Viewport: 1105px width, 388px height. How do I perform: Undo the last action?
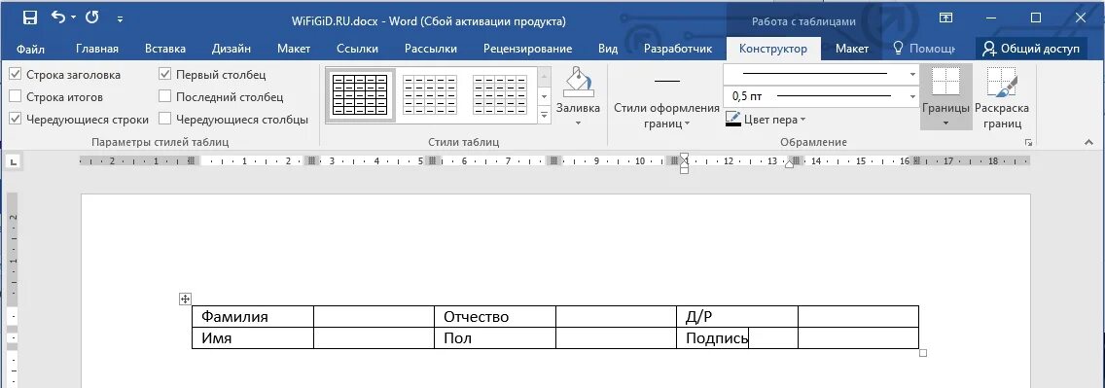(x=58, y=18)
